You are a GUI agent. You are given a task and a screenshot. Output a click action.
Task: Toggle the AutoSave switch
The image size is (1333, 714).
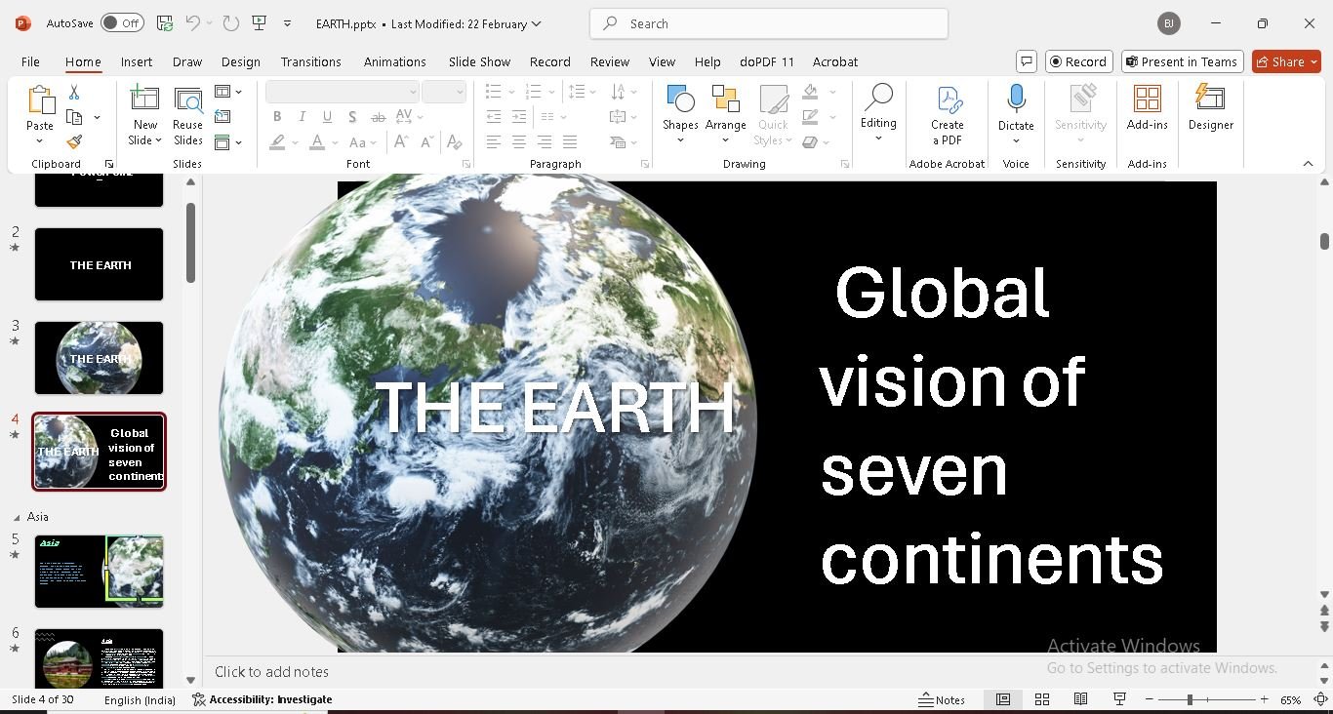(x=121, y=23)
